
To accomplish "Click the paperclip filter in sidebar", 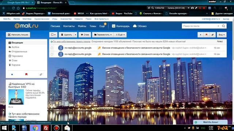I will pyautogui.click(x=41, y=74).
